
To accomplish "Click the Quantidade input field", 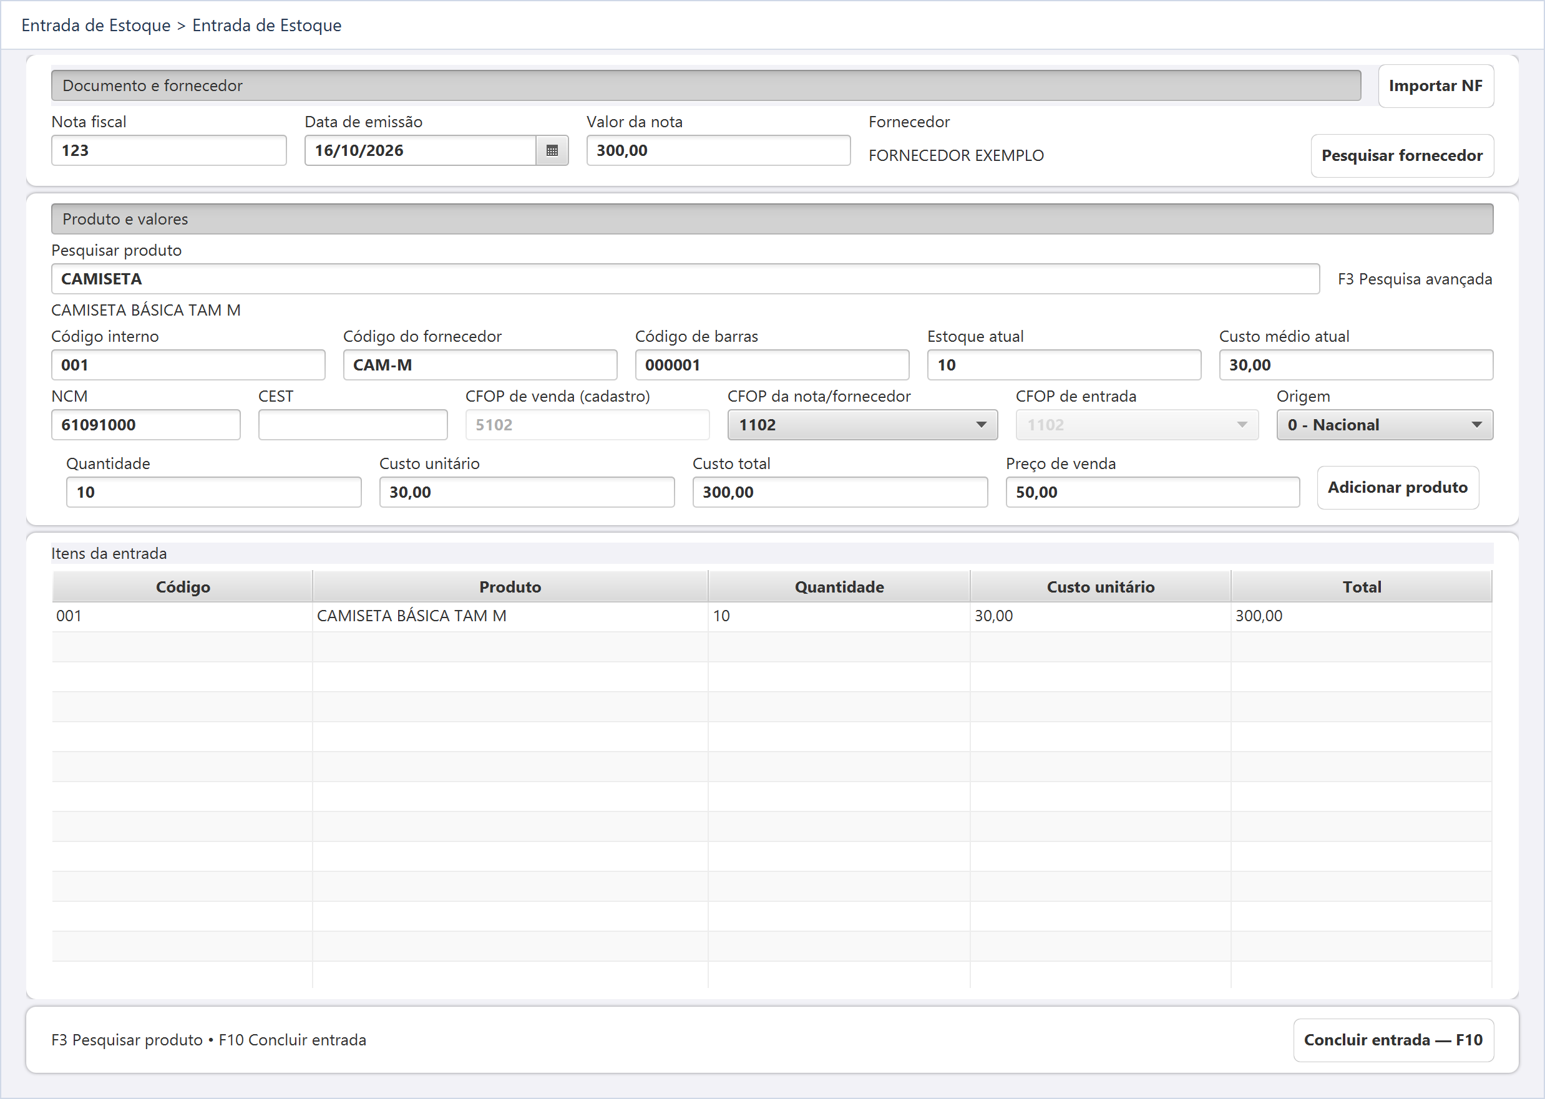I will [213, 492].
